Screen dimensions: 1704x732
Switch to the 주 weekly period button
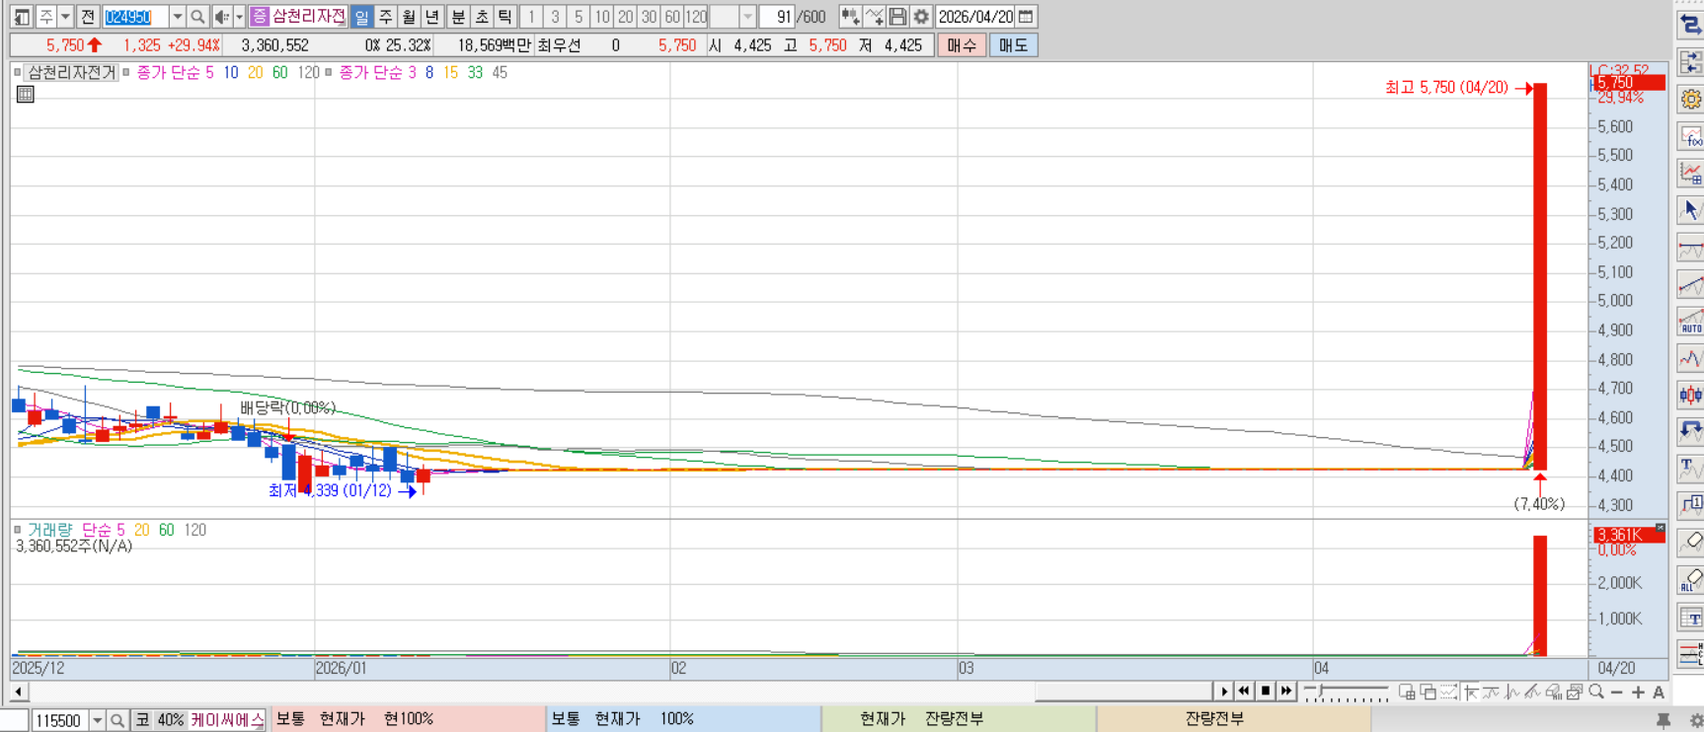[x=385, y=17]
